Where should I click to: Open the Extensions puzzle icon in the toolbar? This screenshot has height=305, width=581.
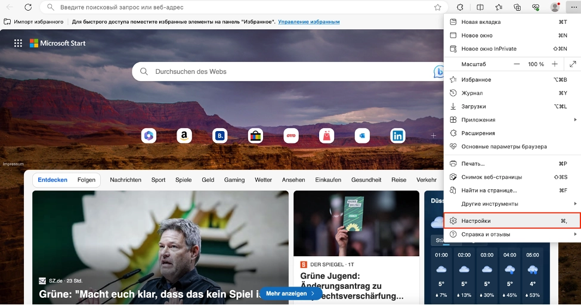click(x=460, y=7)
